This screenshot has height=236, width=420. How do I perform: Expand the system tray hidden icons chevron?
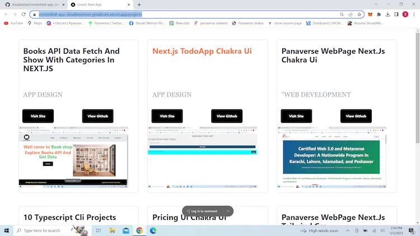pyautogui.click(x=349, y=230)
